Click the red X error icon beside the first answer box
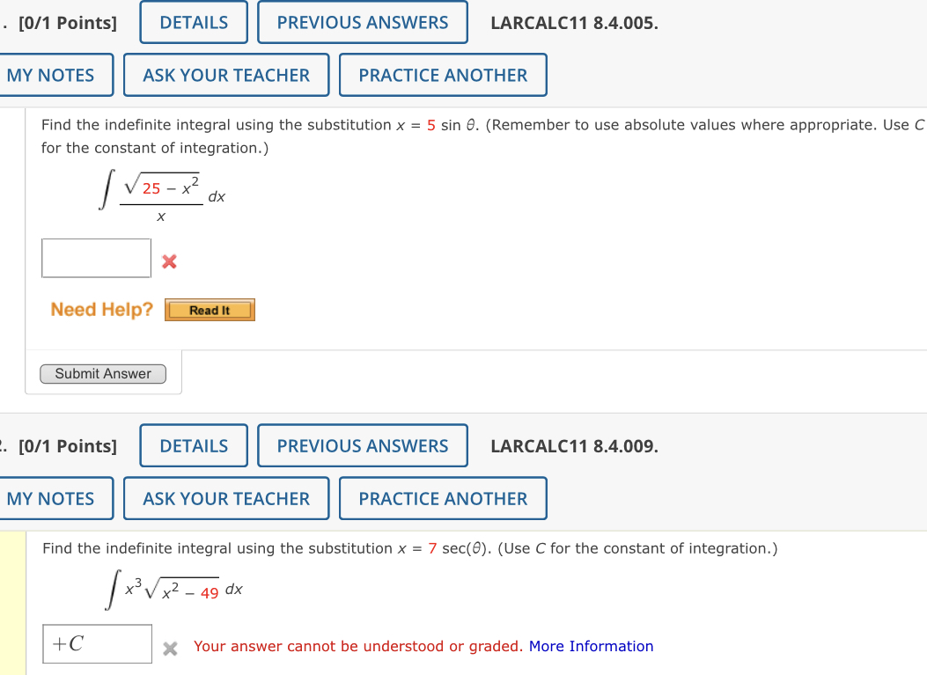This screenshot has height=675, width=927. 168,261
